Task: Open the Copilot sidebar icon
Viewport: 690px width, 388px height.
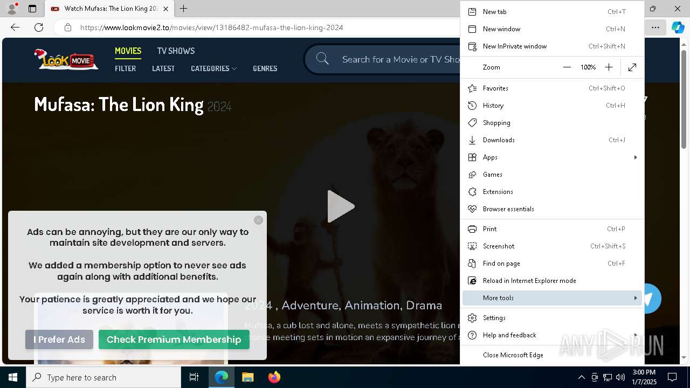Action: pos(678,27)
